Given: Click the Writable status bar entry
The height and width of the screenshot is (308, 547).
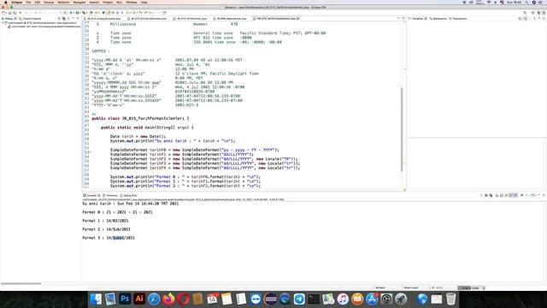Looking at the screenshot, I should click(x=380, y=287).
